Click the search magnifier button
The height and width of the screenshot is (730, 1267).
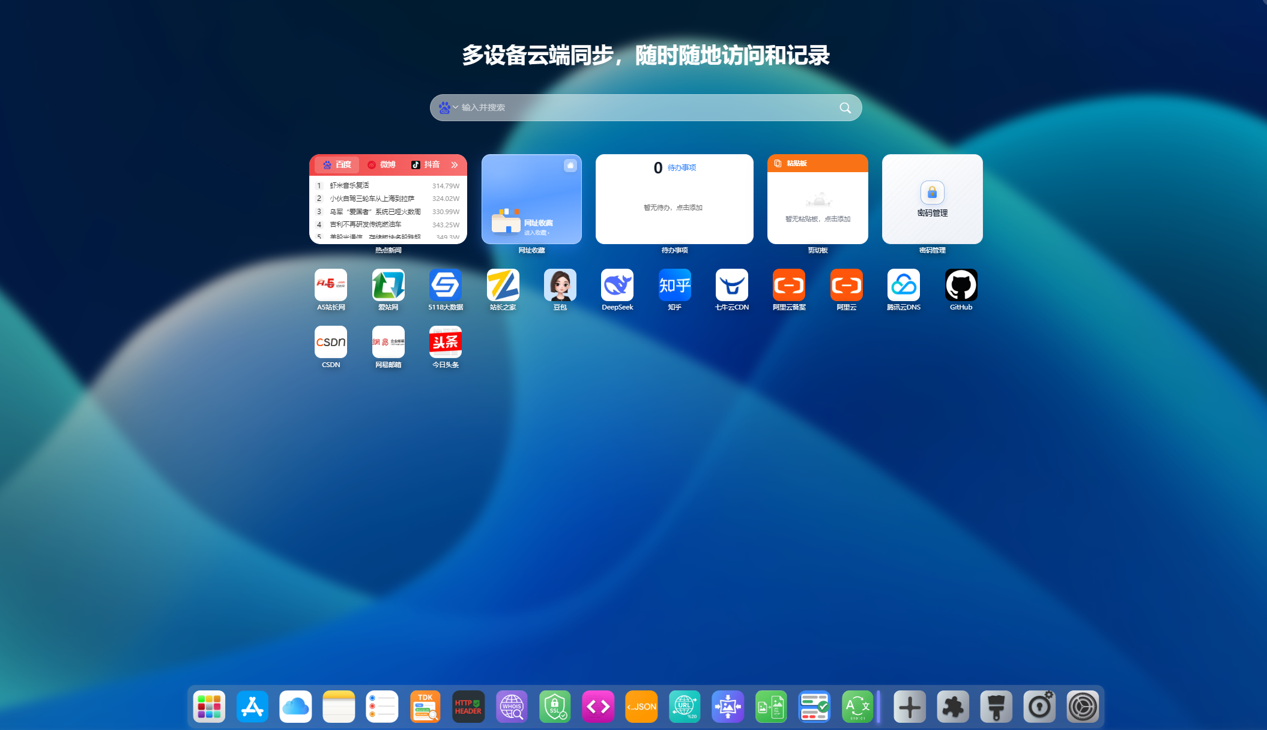pos(845,108)
